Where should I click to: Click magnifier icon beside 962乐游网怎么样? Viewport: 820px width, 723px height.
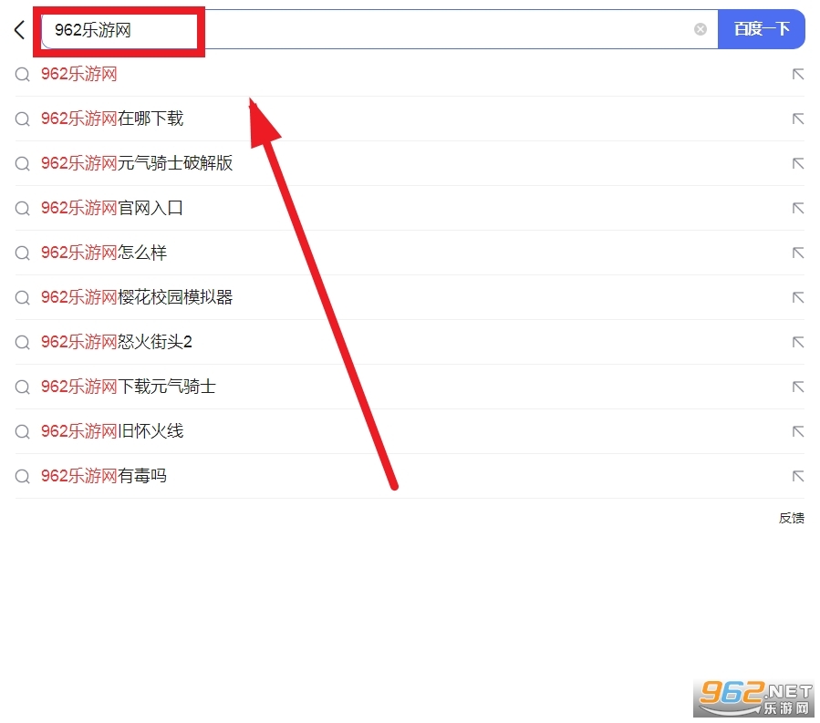(23, 253)
